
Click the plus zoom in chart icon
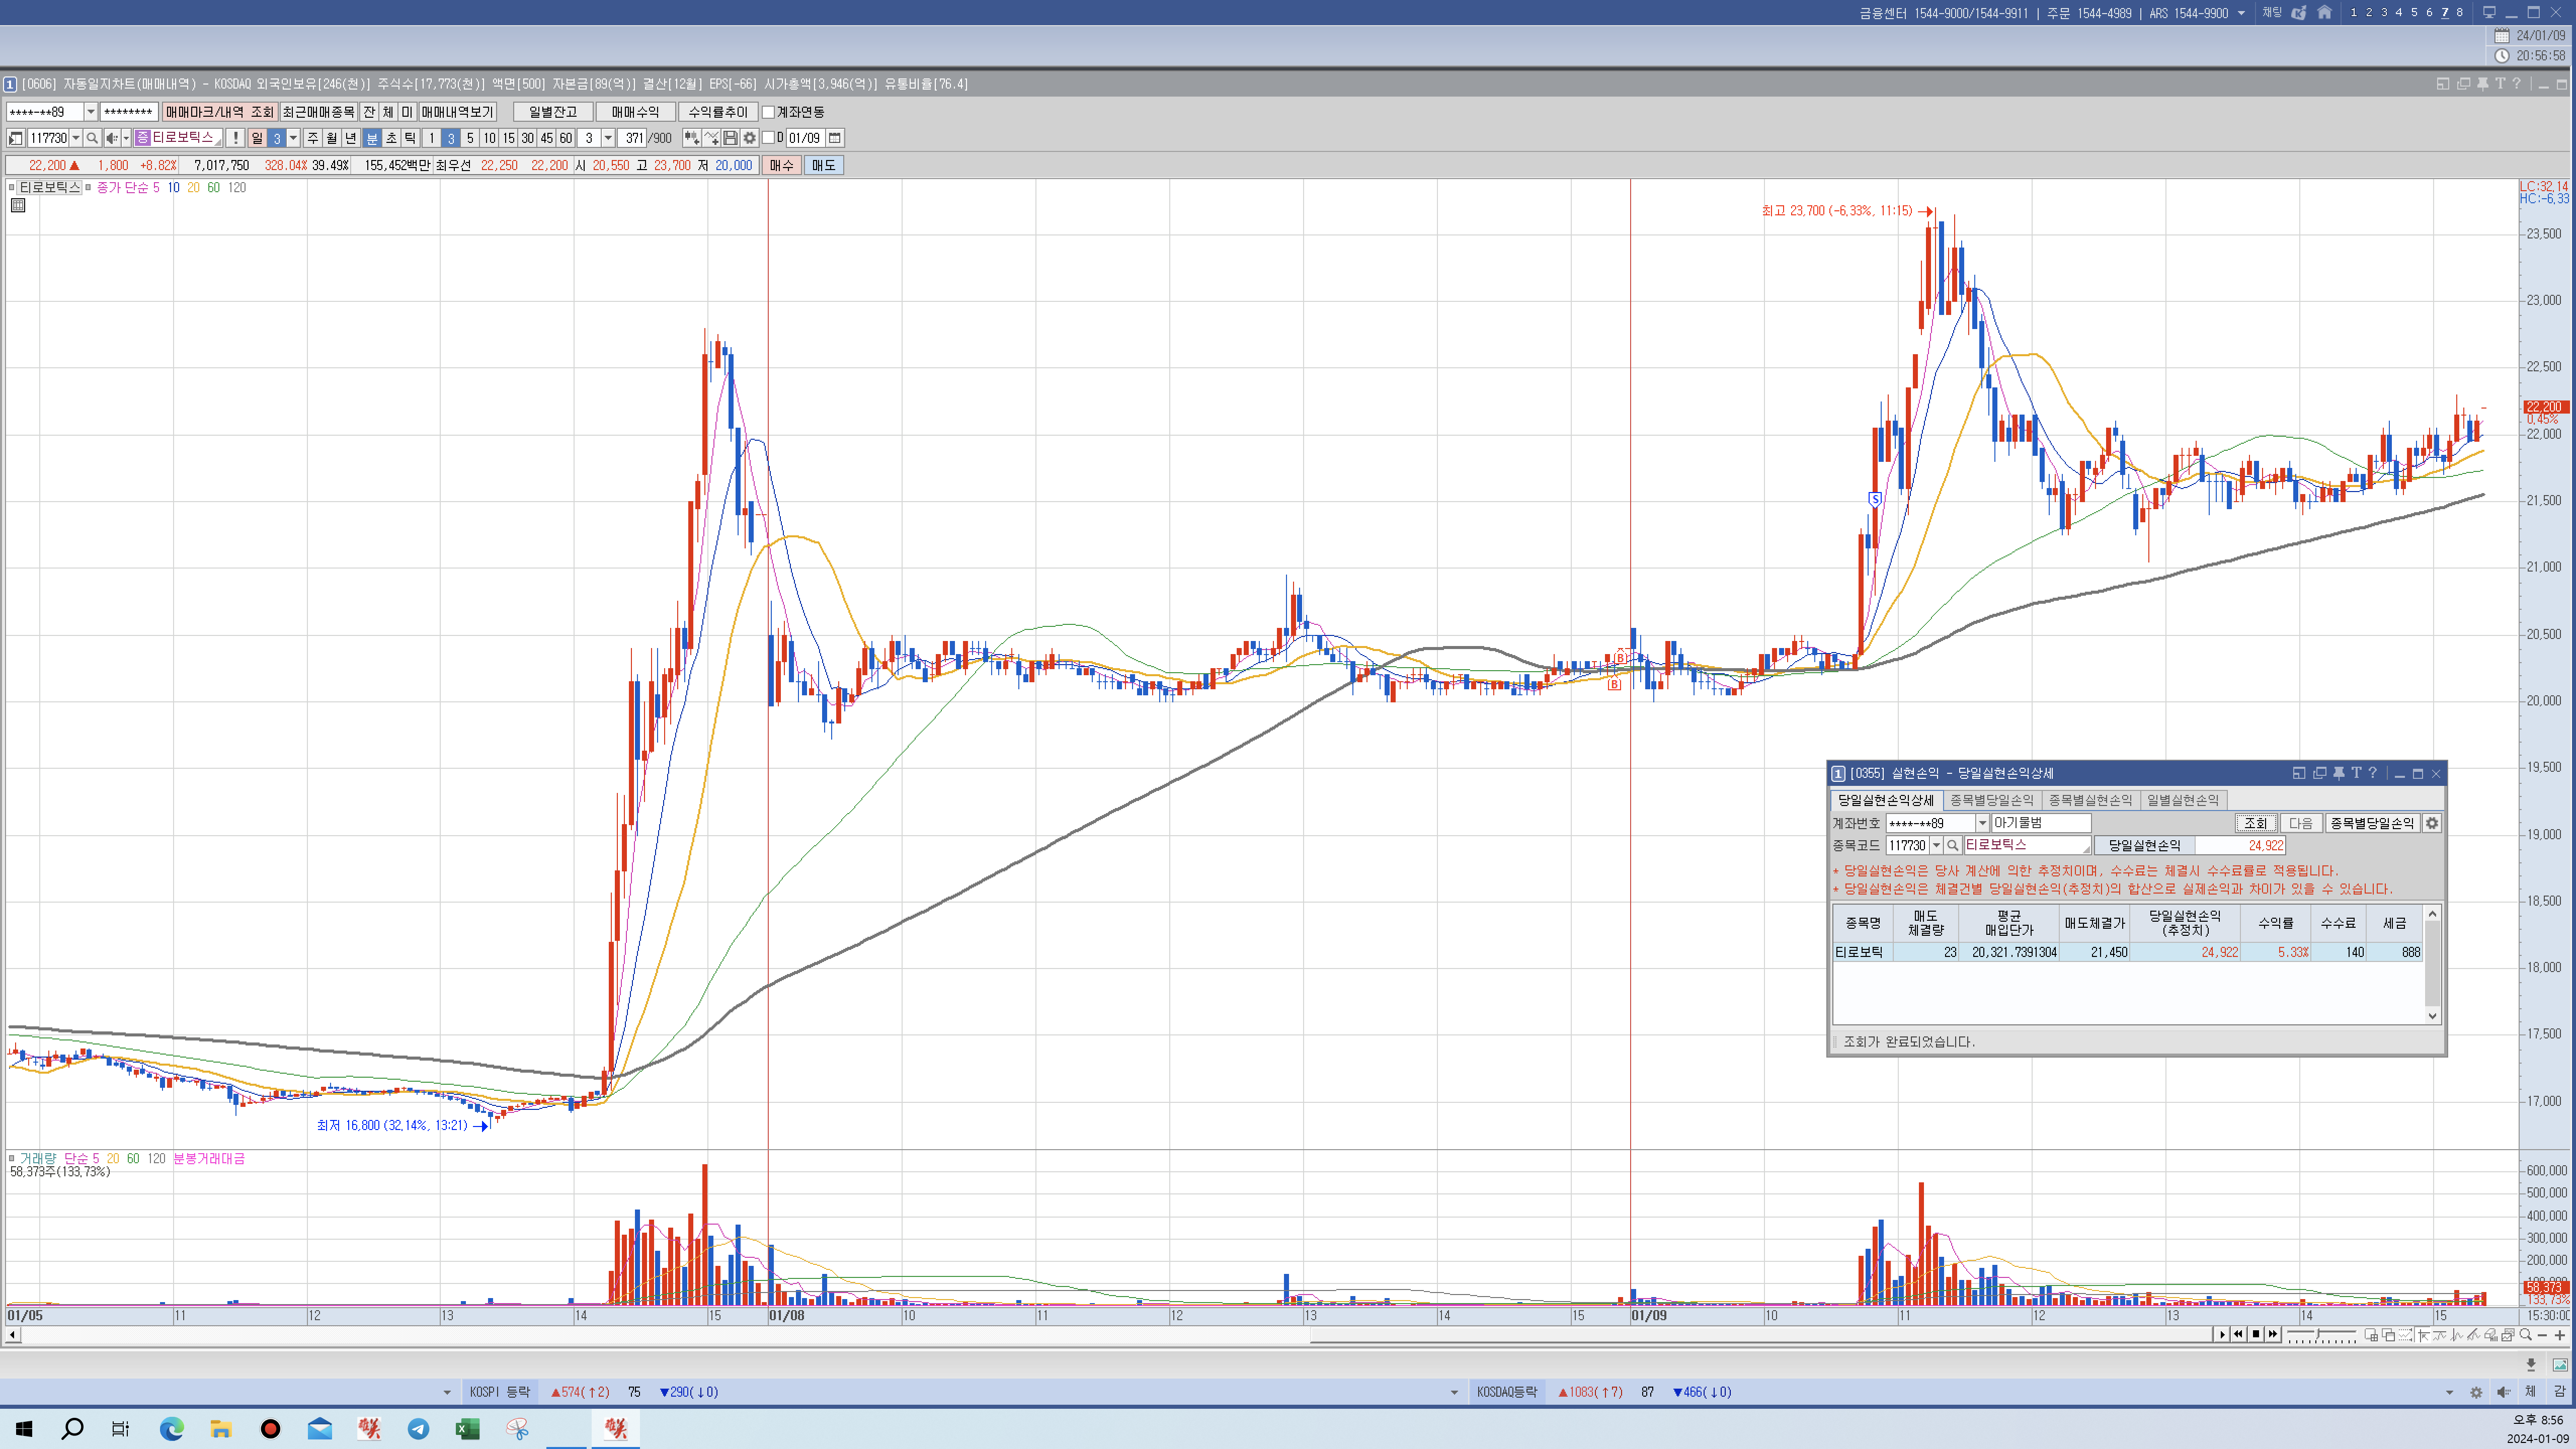(2560, 1335)
